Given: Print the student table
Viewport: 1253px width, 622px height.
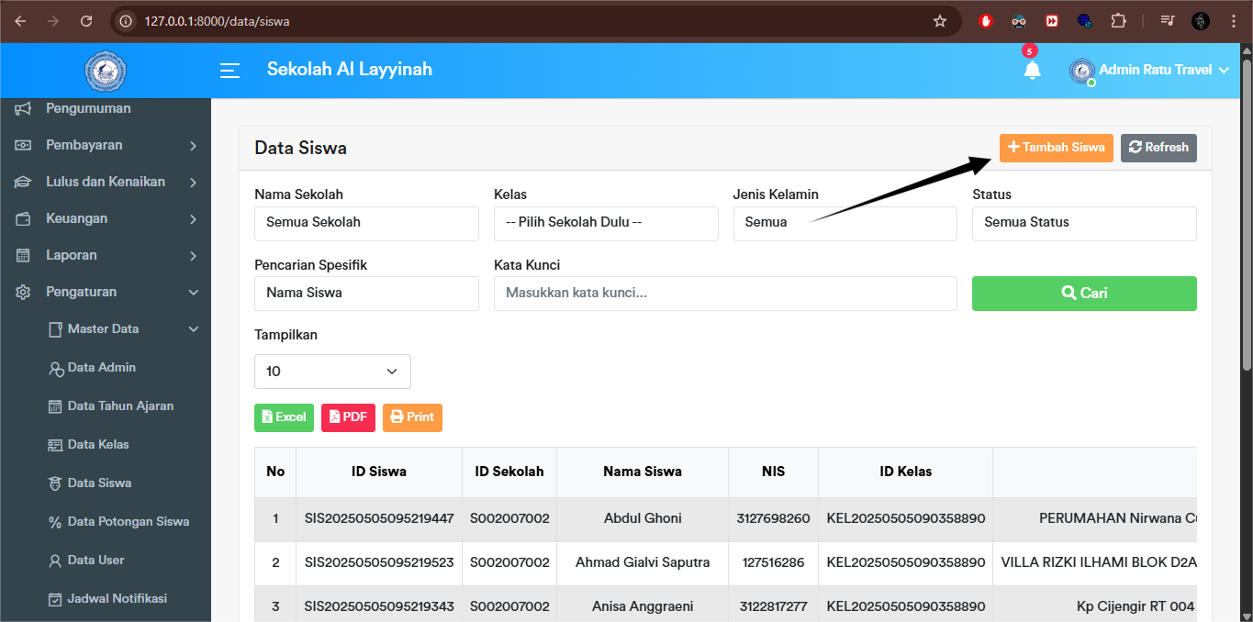Looking at the screenshot, I should pyautogui.click(x=412, y=417).
